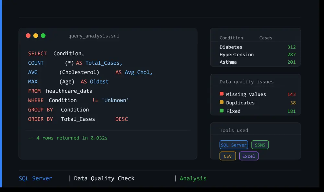Click the ORDER BY keyword
The height and width of the screenshot is (192, 324).
[40, 119]
